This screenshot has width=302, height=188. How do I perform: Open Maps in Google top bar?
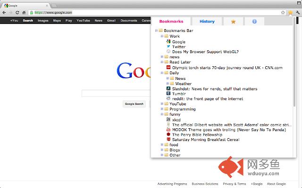(57, 20)
